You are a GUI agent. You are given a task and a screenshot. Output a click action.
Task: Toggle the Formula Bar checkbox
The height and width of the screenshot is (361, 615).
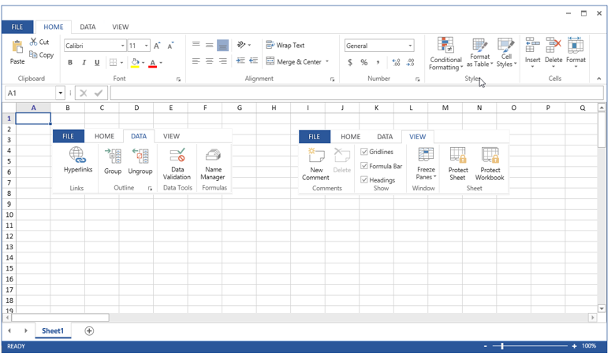tap(364, 166)
